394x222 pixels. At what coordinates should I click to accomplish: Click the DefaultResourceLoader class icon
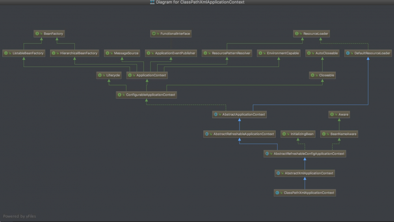click(348, 53)
